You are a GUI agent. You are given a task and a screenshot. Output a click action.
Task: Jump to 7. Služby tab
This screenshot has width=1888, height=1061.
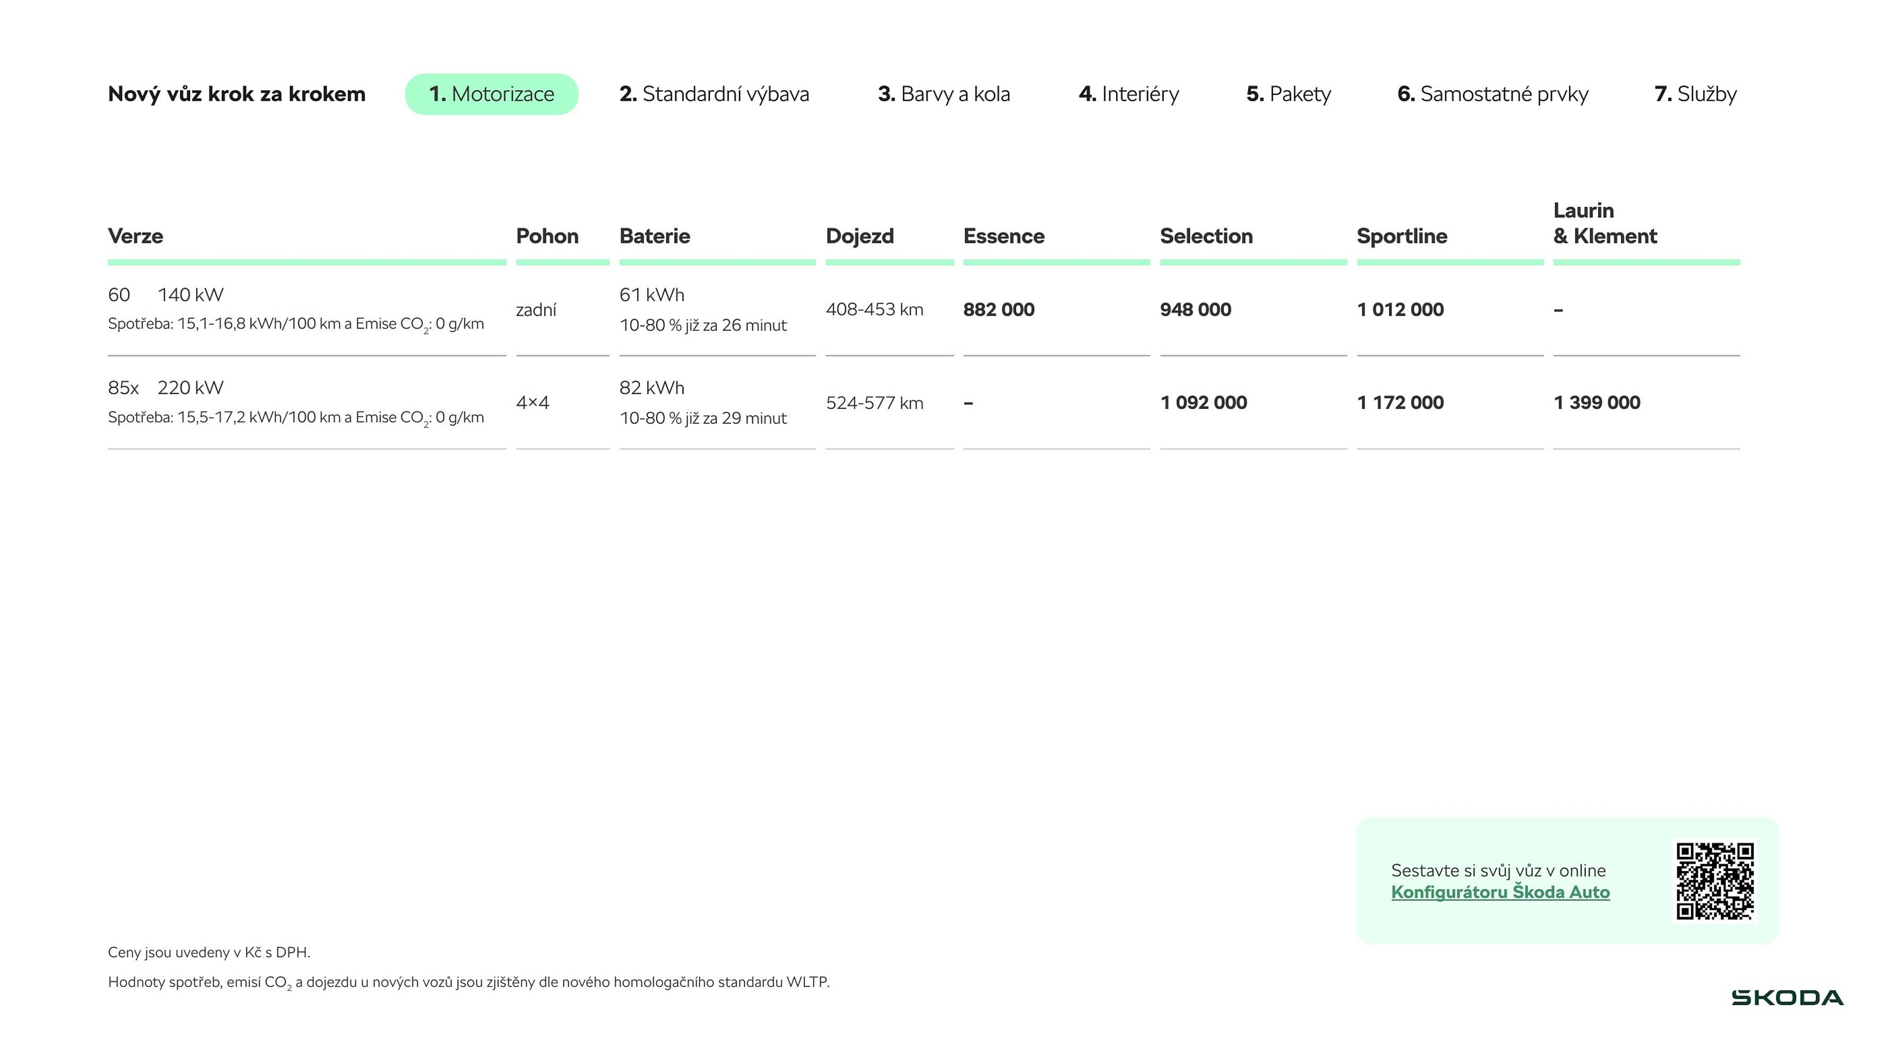click(1695, 94)
